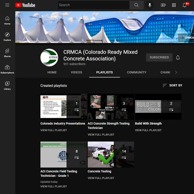This screenshot has height=194, width=194.
Task: View full playlist for ACI Strength Testing
Action: (x=101, y=134)
